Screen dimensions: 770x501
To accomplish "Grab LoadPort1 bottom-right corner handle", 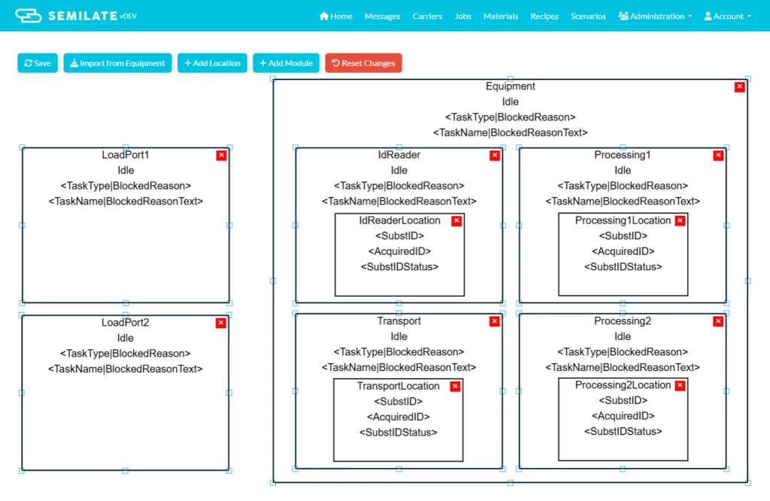I will pos(229,303).
